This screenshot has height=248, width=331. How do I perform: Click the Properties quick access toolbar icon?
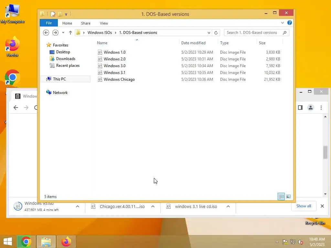(53, 14)
